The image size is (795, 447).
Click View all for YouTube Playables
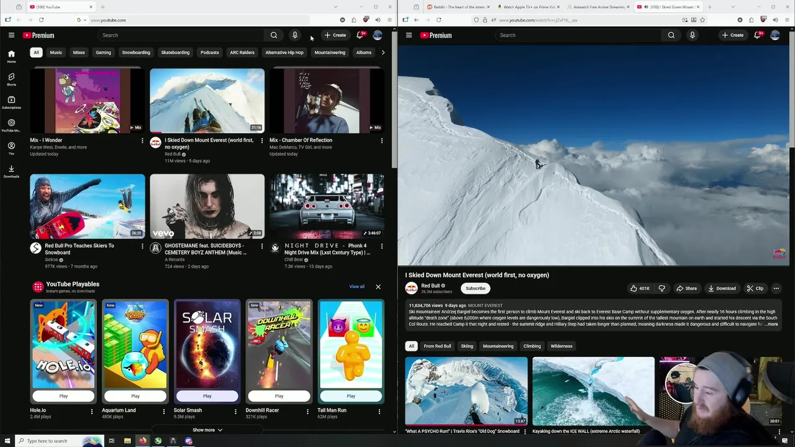pyautogui.click(x=357, y=287)
